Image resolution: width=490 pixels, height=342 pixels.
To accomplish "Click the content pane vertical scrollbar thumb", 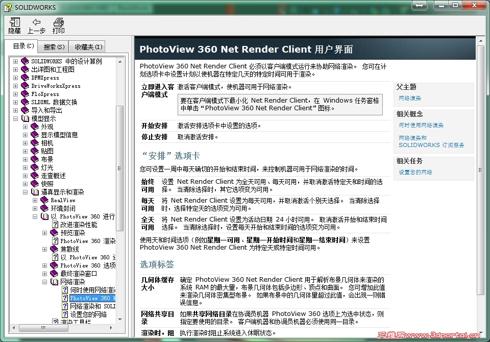I will click(480, 170).
